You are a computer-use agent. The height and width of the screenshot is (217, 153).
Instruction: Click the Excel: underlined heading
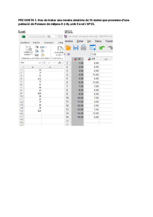(22, 31)
